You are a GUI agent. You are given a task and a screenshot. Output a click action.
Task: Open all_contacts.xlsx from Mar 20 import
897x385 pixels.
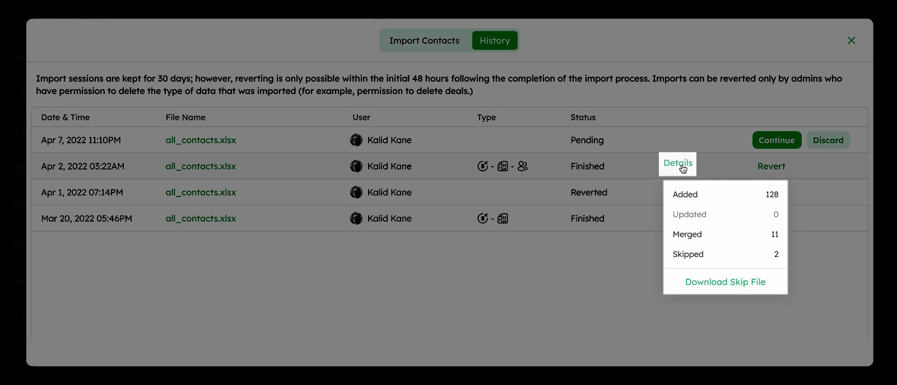[201, 219]
